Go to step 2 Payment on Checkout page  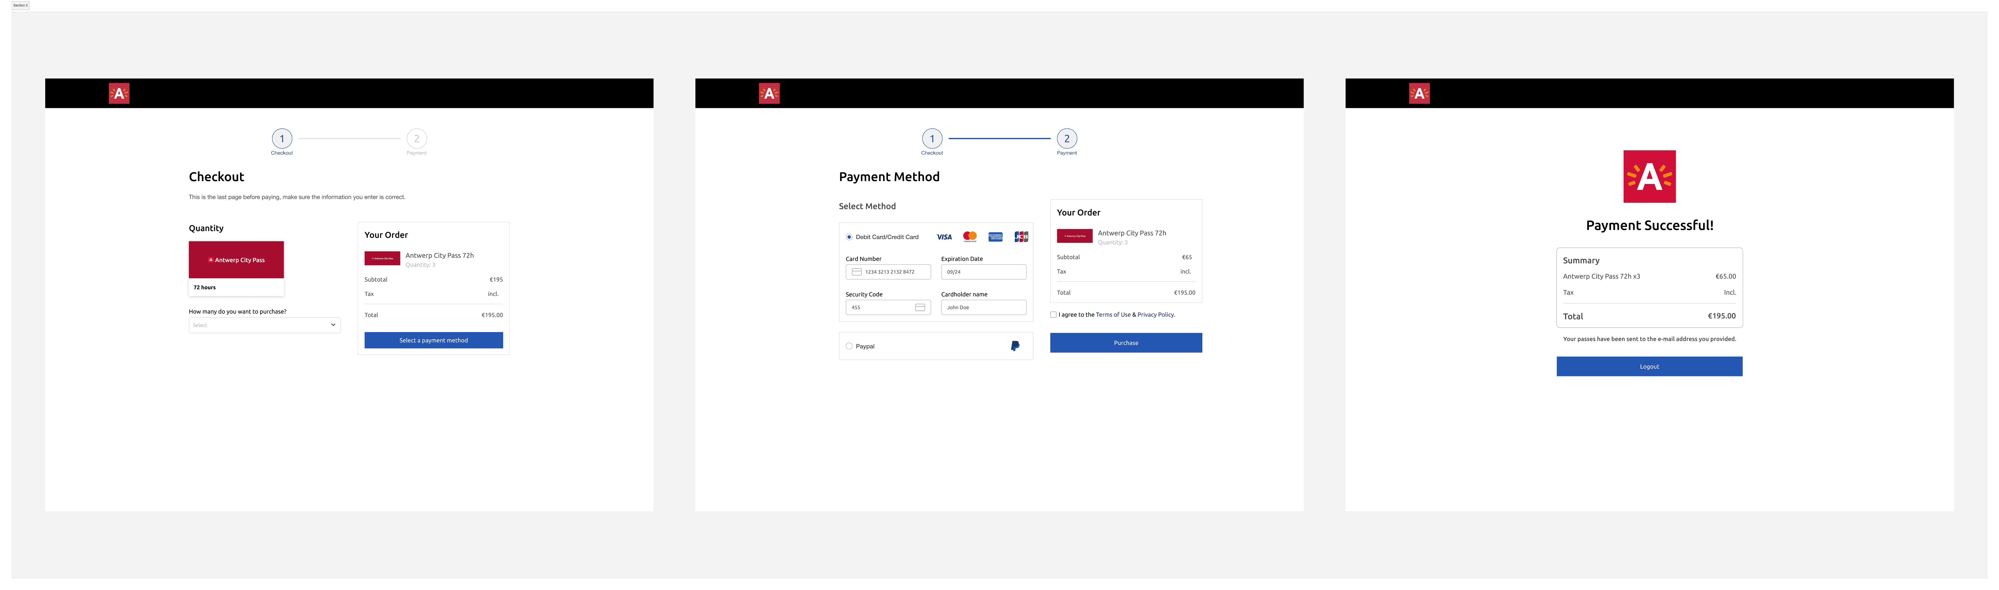point(417,139)
